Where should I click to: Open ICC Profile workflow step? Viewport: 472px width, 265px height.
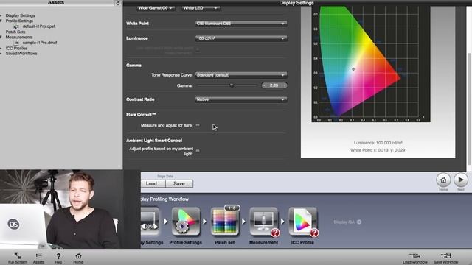[x=303, y=222]
